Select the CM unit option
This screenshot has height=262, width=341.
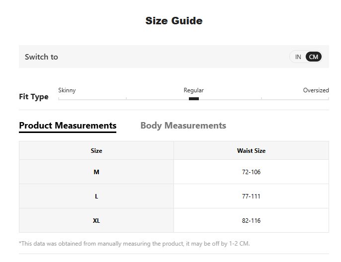(x=313, y=57)
